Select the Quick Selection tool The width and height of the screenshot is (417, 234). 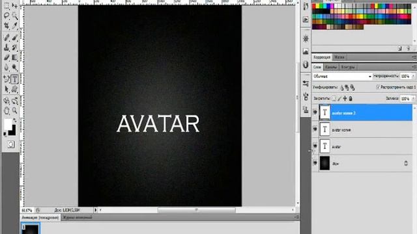[x=15, y=16]
